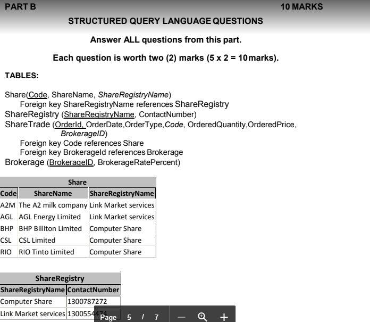370x322 pixels.
Task: Click 'AGL Energy Limited' cell
Action: (50, 217)
